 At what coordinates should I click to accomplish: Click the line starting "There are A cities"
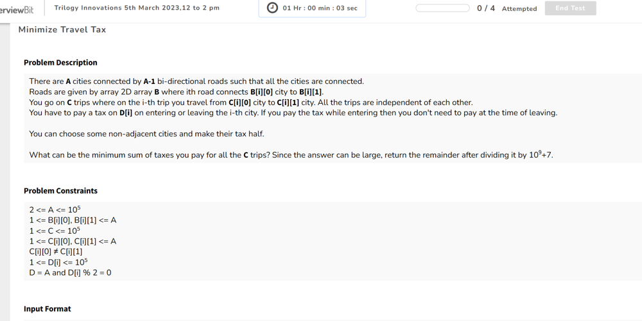click(196, 81)
